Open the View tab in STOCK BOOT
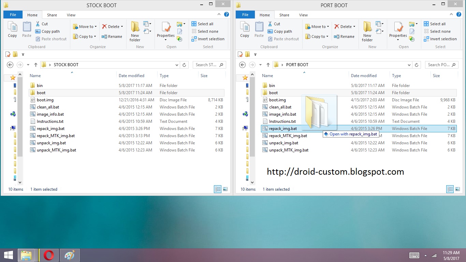This screenshot has height=262, width=466. tap(71, 15)
